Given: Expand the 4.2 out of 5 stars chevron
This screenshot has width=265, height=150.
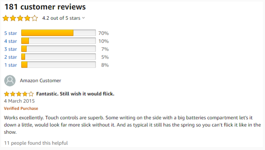Looking at the screenshot, I should coord(83,18).
